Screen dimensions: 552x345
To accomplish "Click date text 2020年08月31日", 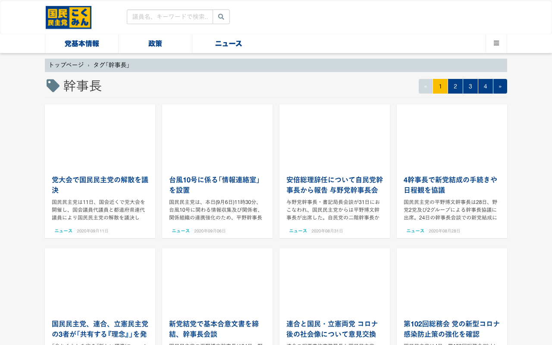I will coord(327,231).
